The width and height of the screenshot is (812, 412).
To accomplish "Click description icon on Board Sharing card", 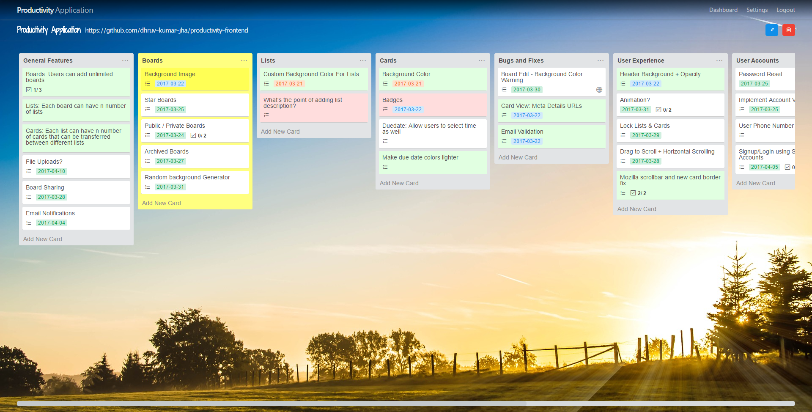I will (x=29, y=197).
